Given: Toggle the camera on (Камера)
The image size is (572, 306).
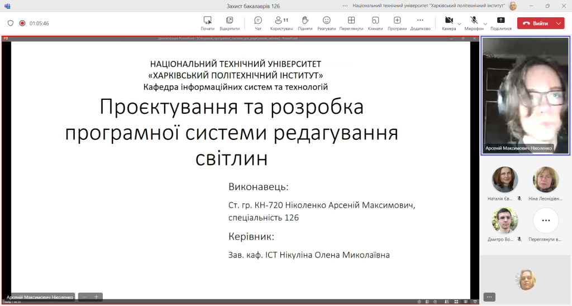Looking at the screenshot, I should pyautogui.click(x=448, y=23).
